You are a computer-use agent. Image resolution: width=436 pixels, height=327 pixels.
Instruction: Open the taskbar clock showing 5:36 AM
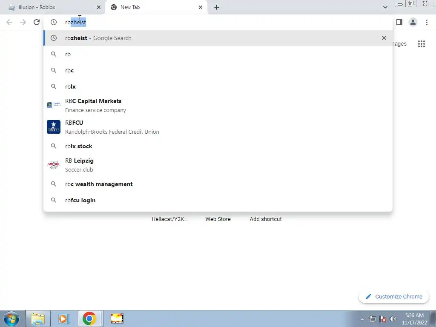[x=414, y=319]
